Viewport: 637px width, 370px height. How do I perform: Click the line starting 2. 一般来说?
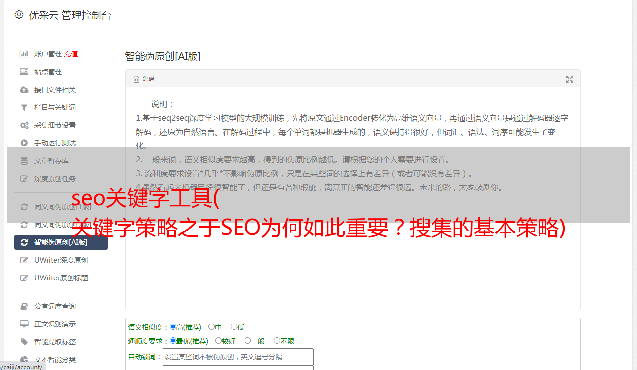click(293, 160)
